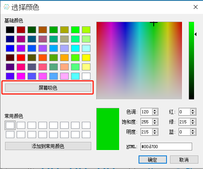Pick the light yellow swatch in fifth row
Viewport: 203px width, 169px height.
point(86,67)
